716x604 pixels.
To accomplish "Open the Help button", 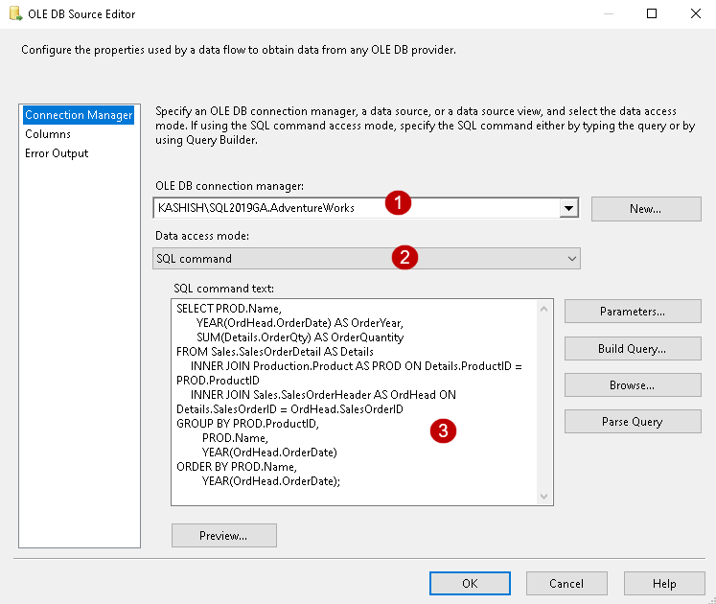I will point(664,583).
